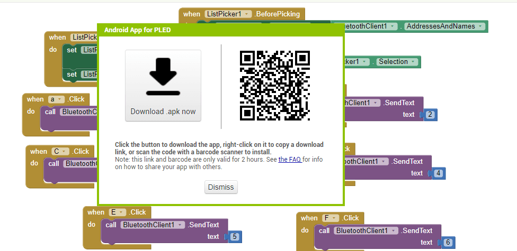Select the '.SendText' label above text 2
Viewport: 517px width, 251px height.
pyautogui.click(x=399, y=103)
